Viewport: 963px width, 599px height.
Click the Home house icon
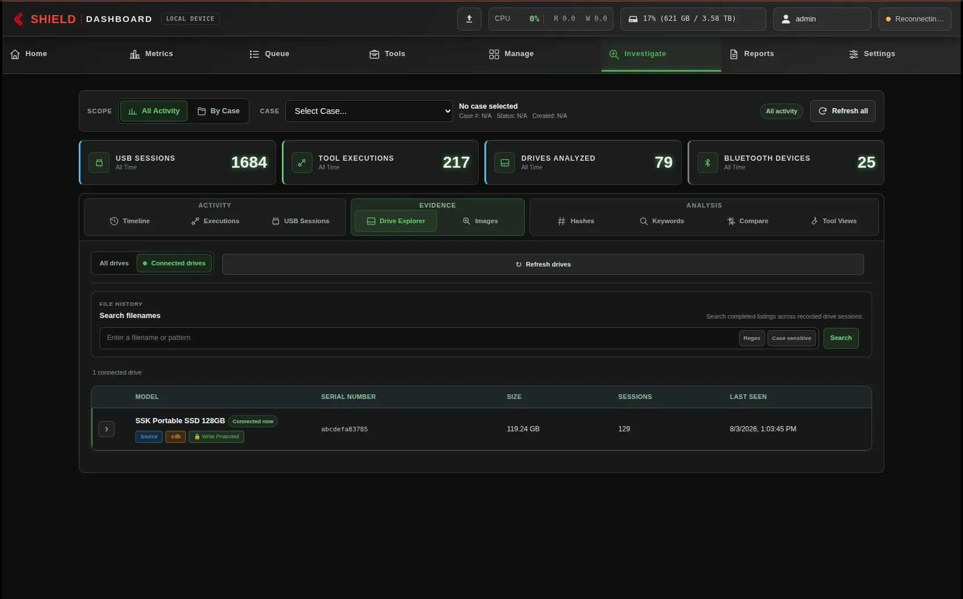coord(15,54)
